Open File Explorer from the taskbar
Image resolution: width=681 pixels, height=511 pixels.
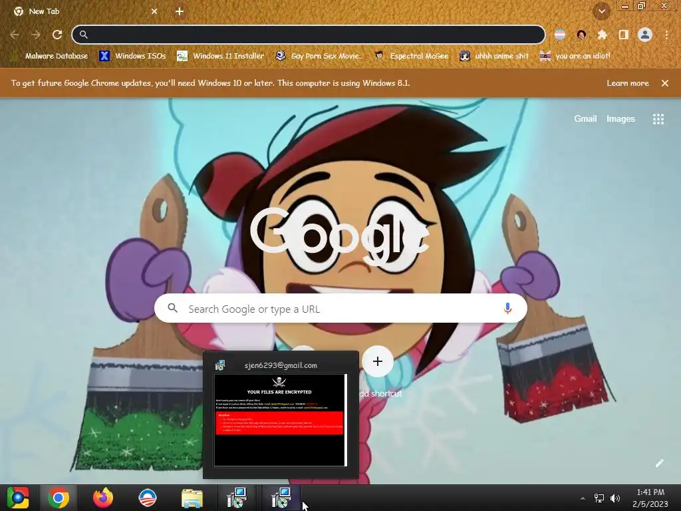[x=192, y=498]
